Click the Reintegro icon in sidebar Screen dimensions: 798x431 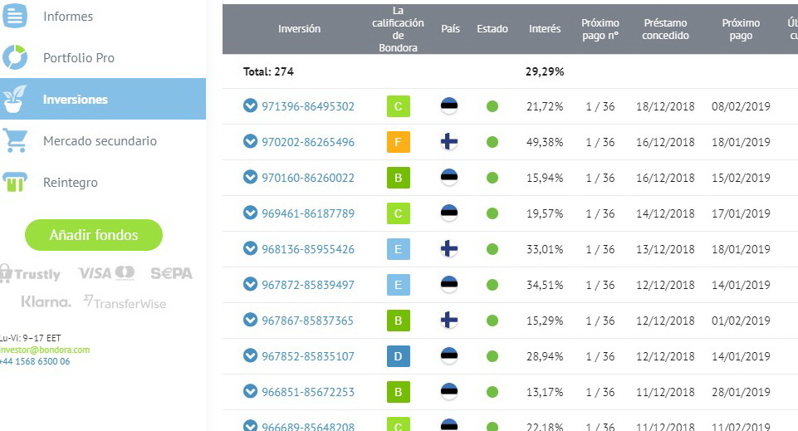pos(15,183)
